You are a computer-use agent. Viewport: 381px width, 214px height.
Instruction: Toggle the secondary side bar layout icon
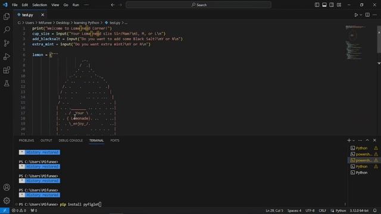[x=332, y=5]
